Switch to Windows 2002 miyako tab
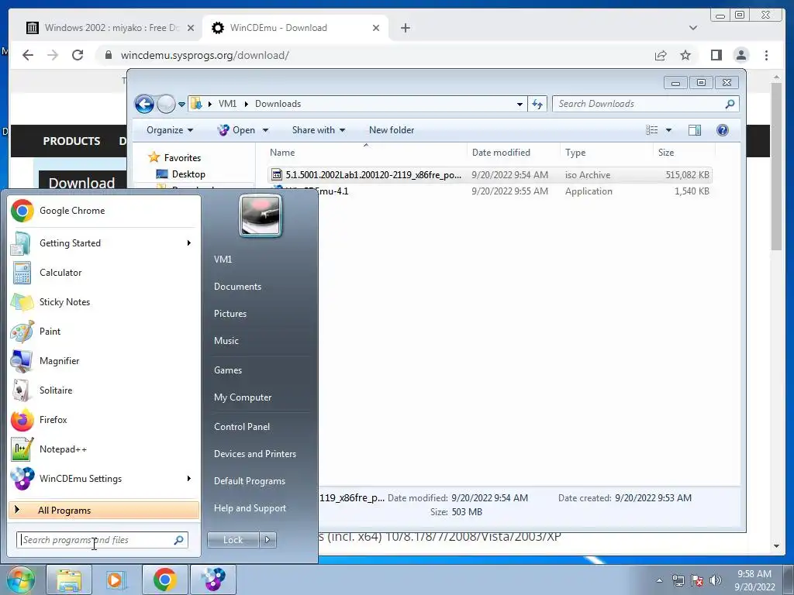The image size is (794, 595). (110, 28)
